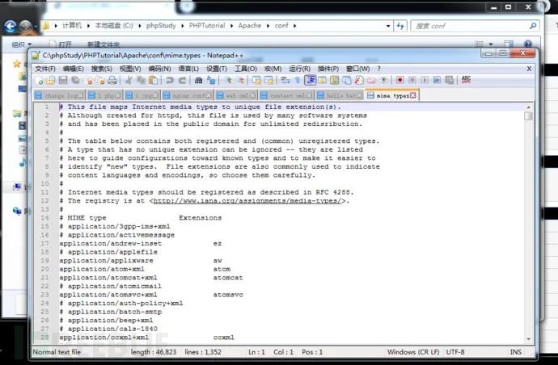The width and height of the screenshot is (558, 365).
Task: Zoom in using the toolbar icon
Action: (229, 80)
